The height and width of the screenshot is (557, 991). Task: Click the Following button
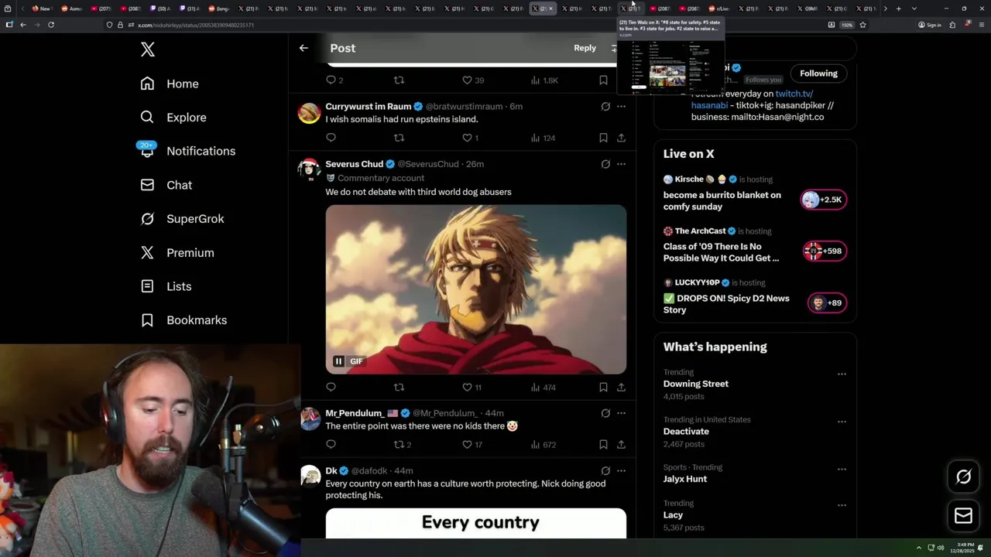pyautogui.click(x=818, y=73)
